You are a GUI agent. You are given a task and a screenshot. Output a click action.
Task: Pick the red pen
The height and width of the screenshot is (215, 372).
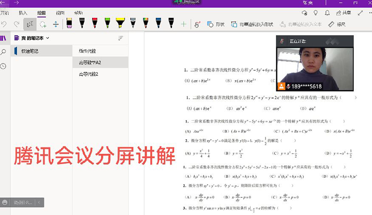click(x=95, y=23)
